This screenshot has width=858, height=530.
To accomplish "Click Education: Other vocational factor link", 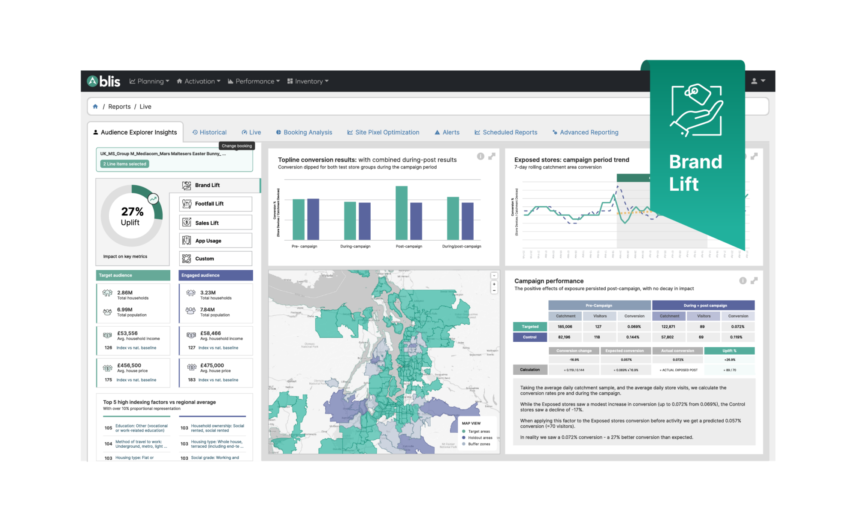I will 142,428.
